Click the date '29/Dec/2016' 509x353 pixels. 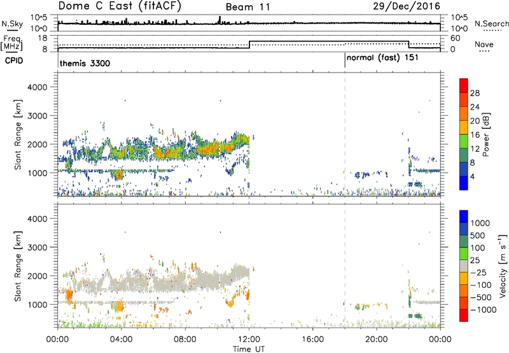(x=407, y=6)
